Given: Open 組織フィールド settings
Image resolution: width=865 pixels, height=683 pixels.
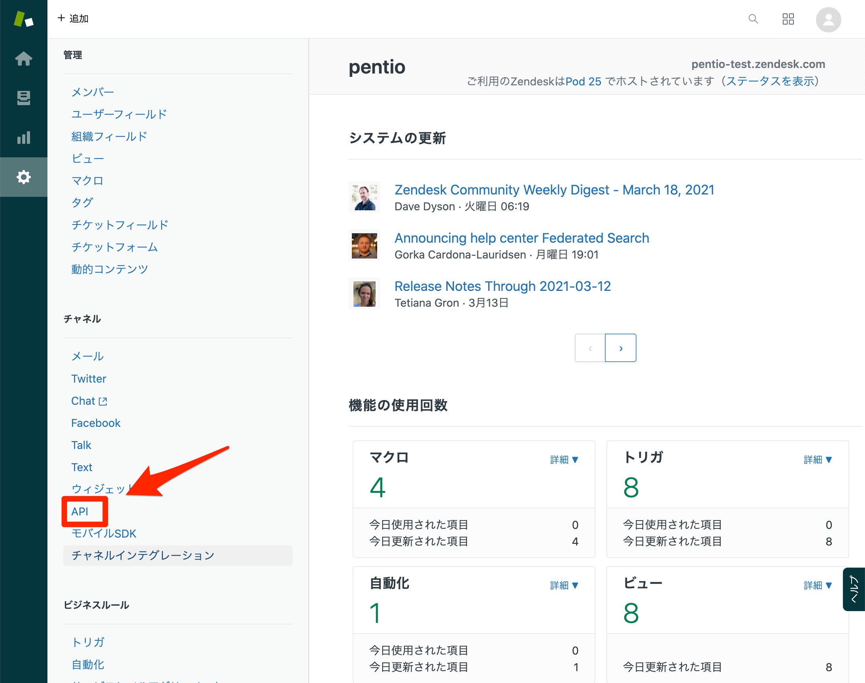Looking at the screenshot, I should pos(109,136).
